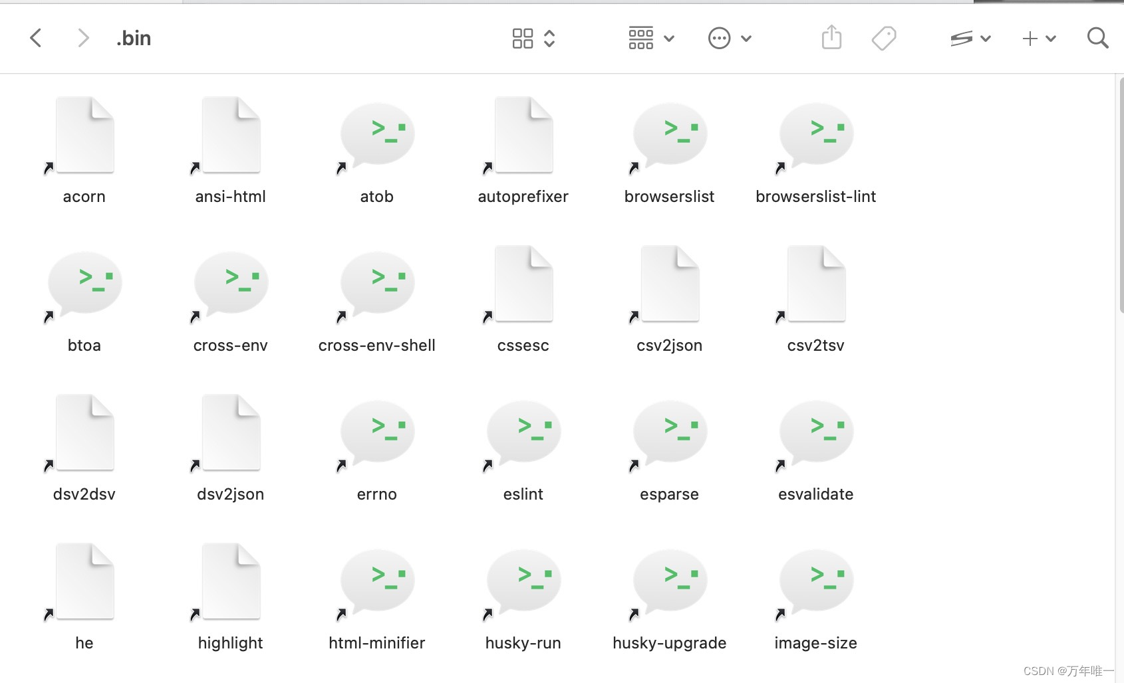Click the Edit Tags icon
This screenshot has width=1124, height=683.
click(884, 39)
